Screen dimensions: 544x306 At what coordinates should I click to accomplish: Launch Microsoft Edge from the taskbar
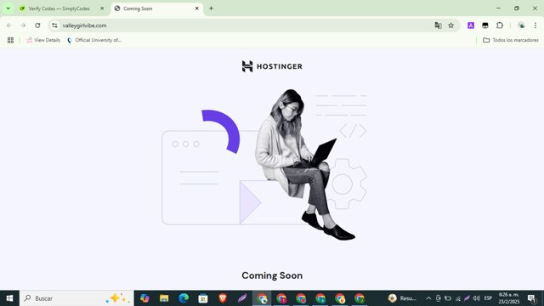(x=184, y=298)
